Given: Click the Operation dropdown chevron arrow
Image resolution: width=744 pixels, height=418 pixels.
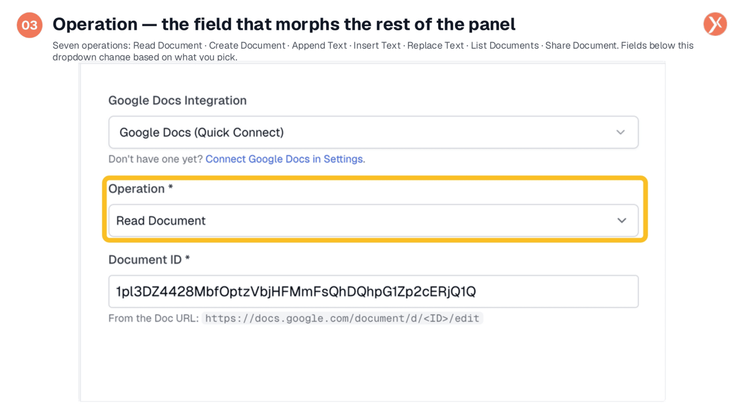Looking at the screenshot, I should [622, 221].
